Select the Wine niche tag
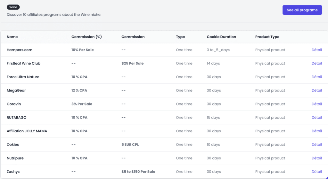 (x=13, y=7)
